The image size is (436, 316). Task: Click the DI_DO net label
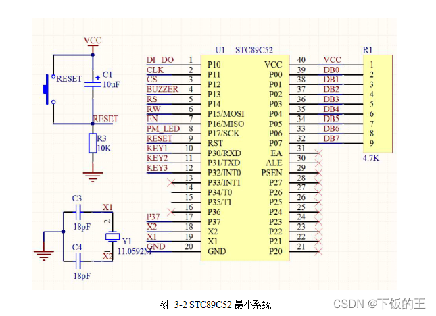click(160, 60)
